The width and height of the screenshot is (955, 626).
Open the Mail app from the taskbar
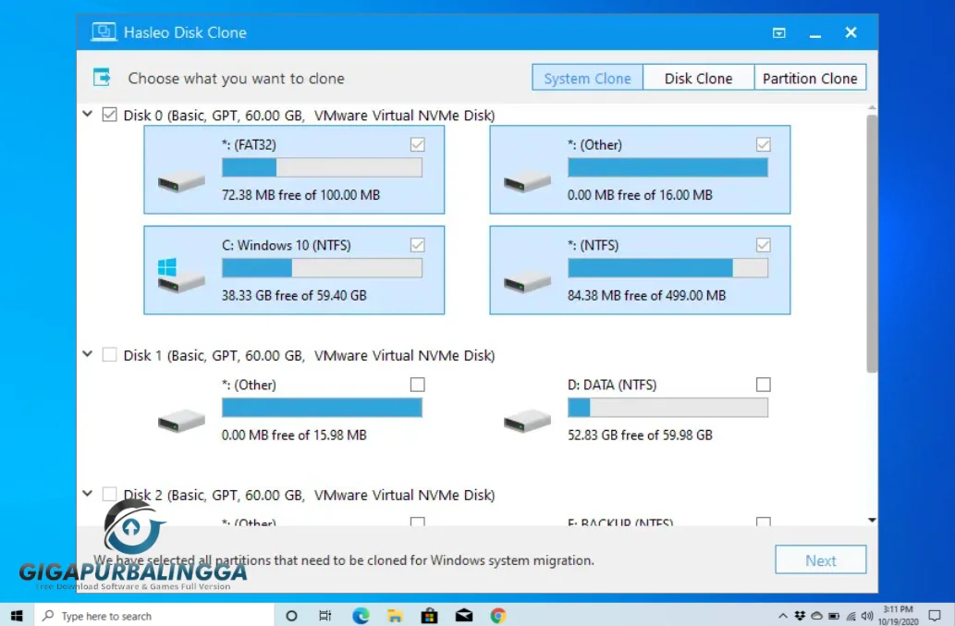point(463,616)
